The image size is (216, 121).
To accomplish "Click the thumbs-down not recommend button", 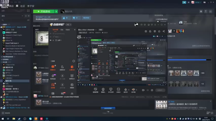I will tap(76, 18).
